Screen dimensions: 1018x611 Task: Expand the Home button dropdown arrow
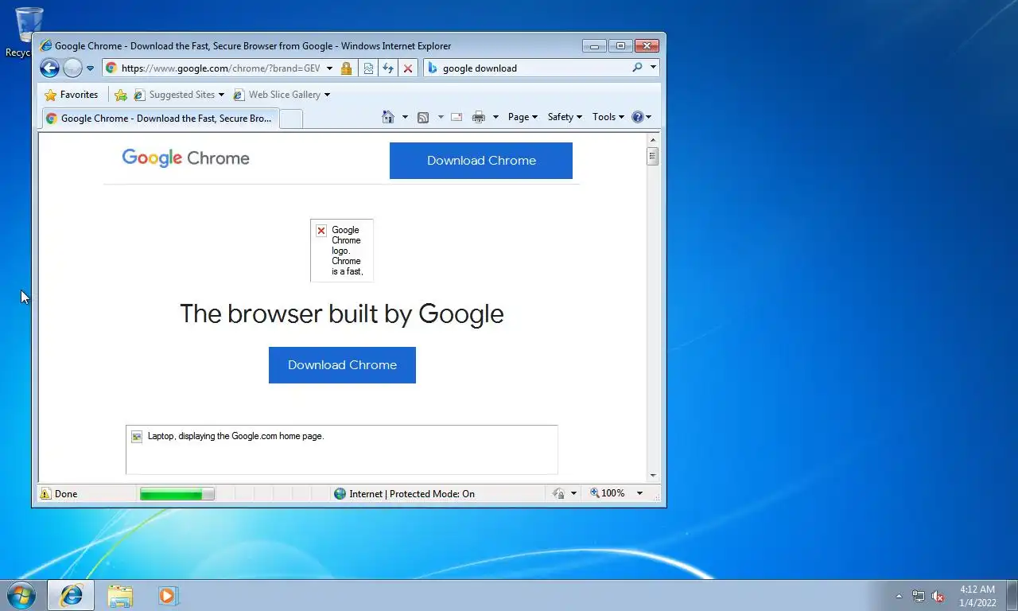[405, 117]
